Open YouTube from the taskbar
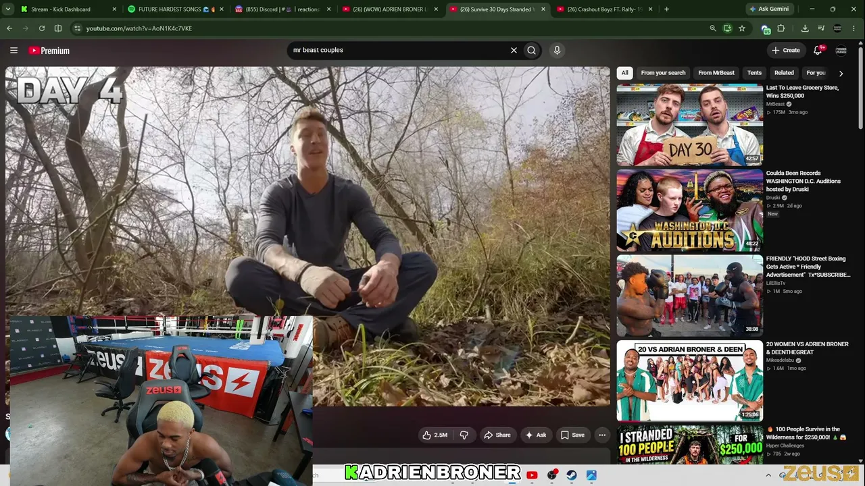The width and height of the screenshot is (865, 486). click(x=532, y=475)
